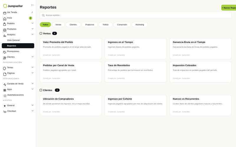Expand the Canales de Venta chevron

click(x=32, y=83)
